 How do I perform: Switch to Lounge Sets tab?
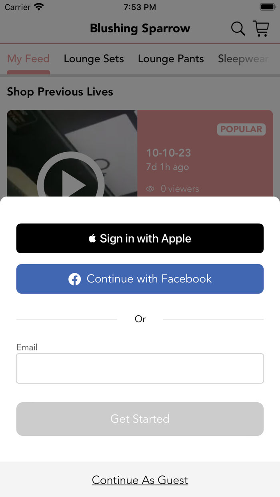pos(94,59)
